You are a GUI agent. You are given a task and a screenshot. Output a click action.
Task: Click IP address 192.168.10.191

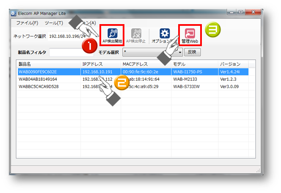pyautogui.click(x=97, y=72)
